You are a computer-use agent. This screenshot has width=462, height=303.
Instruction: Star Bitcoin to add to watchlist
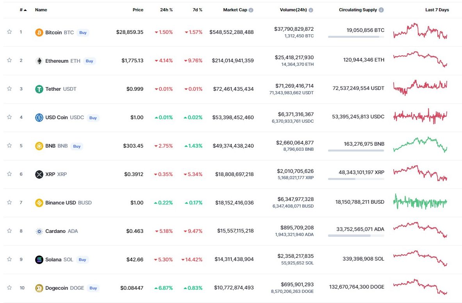click(9, 32)
